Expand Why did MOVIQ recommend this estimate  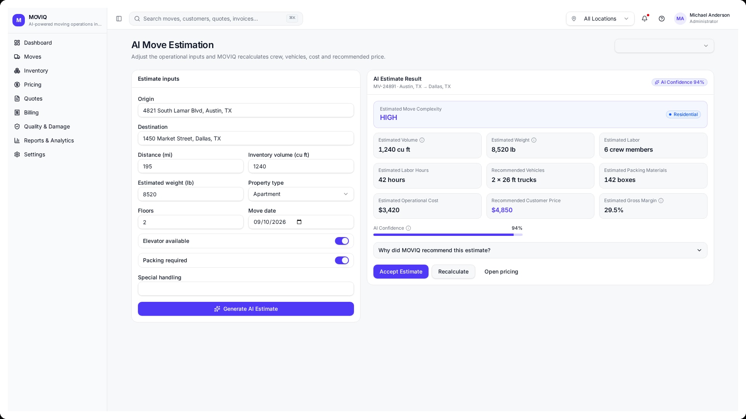coord(540,250)
